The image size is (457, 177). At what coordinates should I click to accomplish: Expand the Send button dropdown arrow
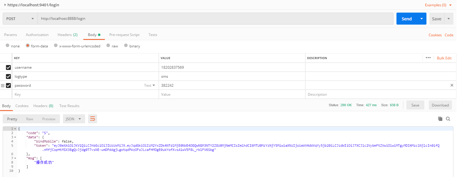click(x=422, y=19)
